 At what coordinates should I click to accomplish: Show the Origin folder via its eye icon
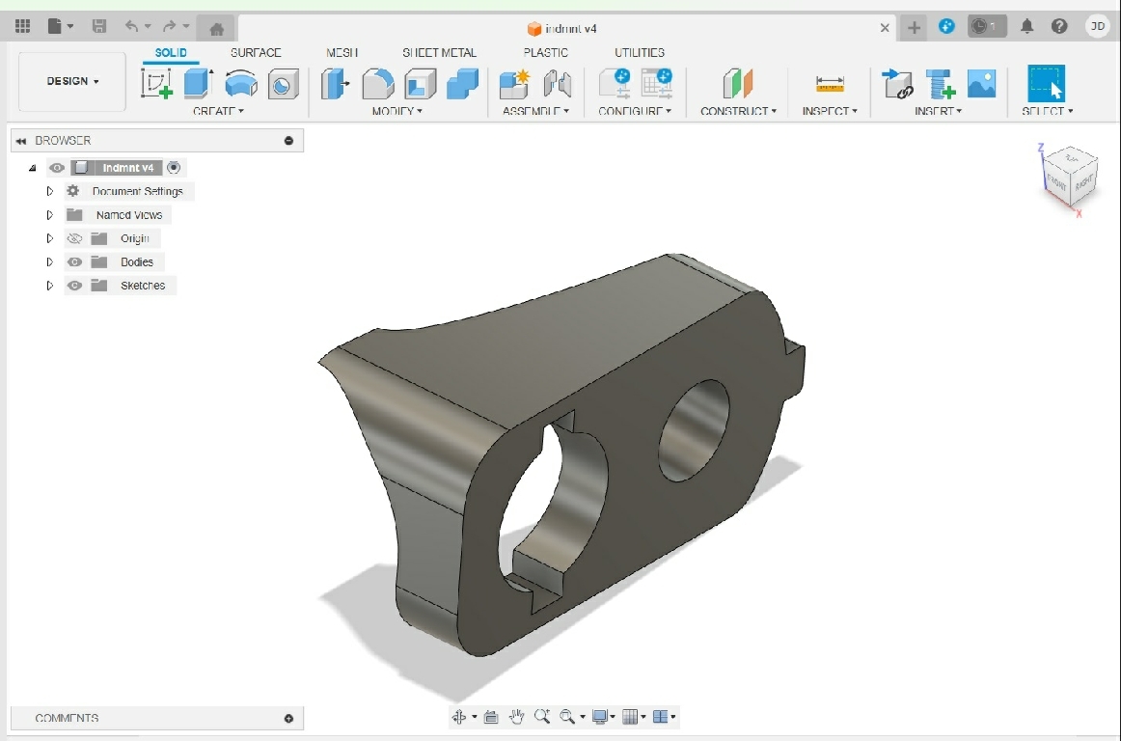tap(75, 238)
